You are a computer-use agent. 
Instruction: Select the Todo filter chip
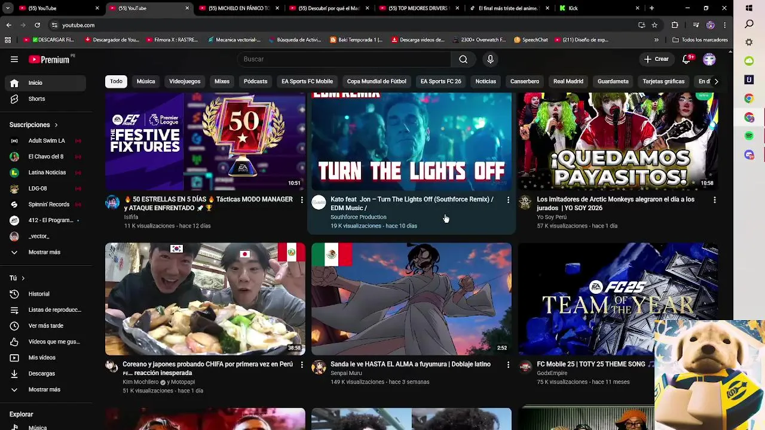point(116,81)
